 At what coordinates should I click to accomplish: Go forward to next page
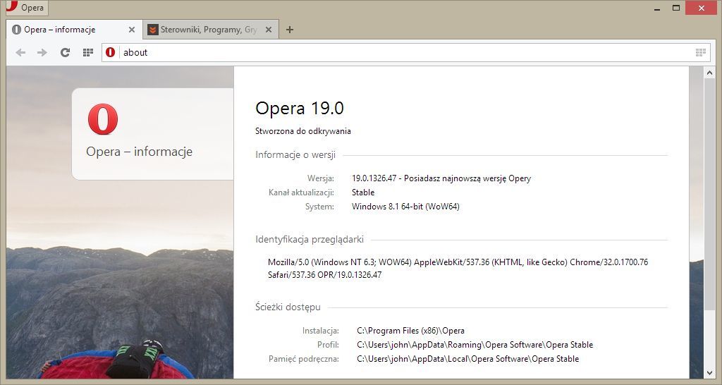coord(42,52)
